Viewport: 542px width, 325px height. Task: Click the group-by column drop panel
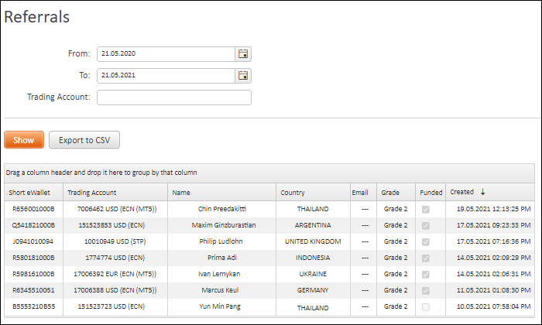(269, 173)
